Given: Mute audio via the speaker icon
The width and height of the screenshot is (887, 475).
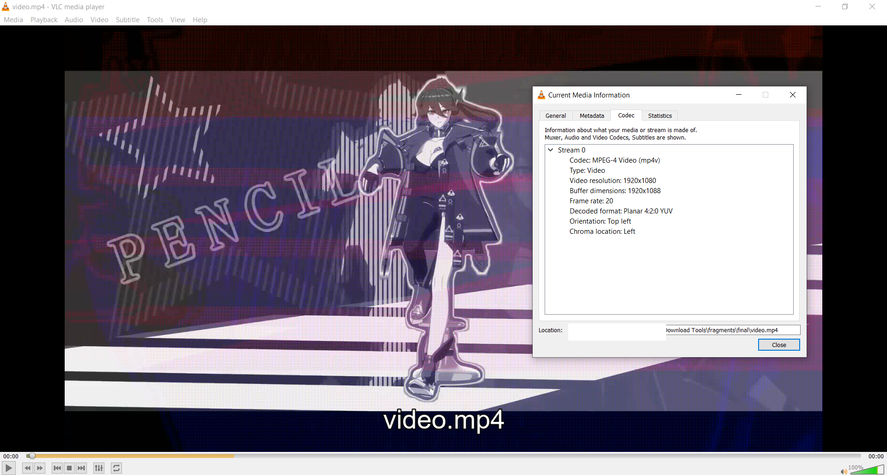Looking at the screenshot, I should click(844, 471).
